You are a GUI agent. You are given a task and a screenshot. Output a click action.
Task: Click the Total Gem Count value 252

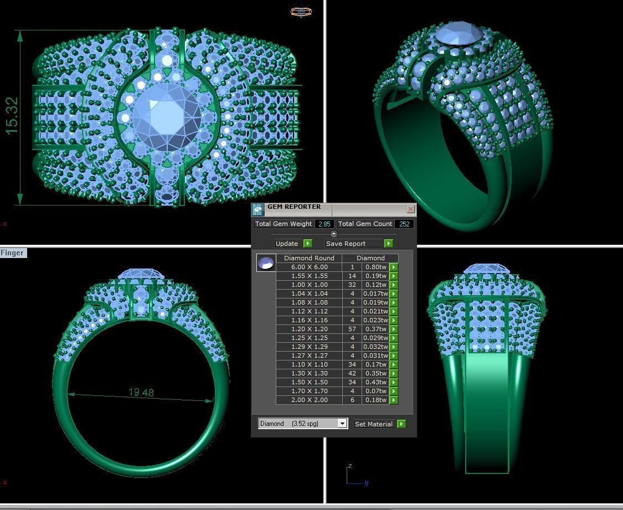[x=404, y=224]
